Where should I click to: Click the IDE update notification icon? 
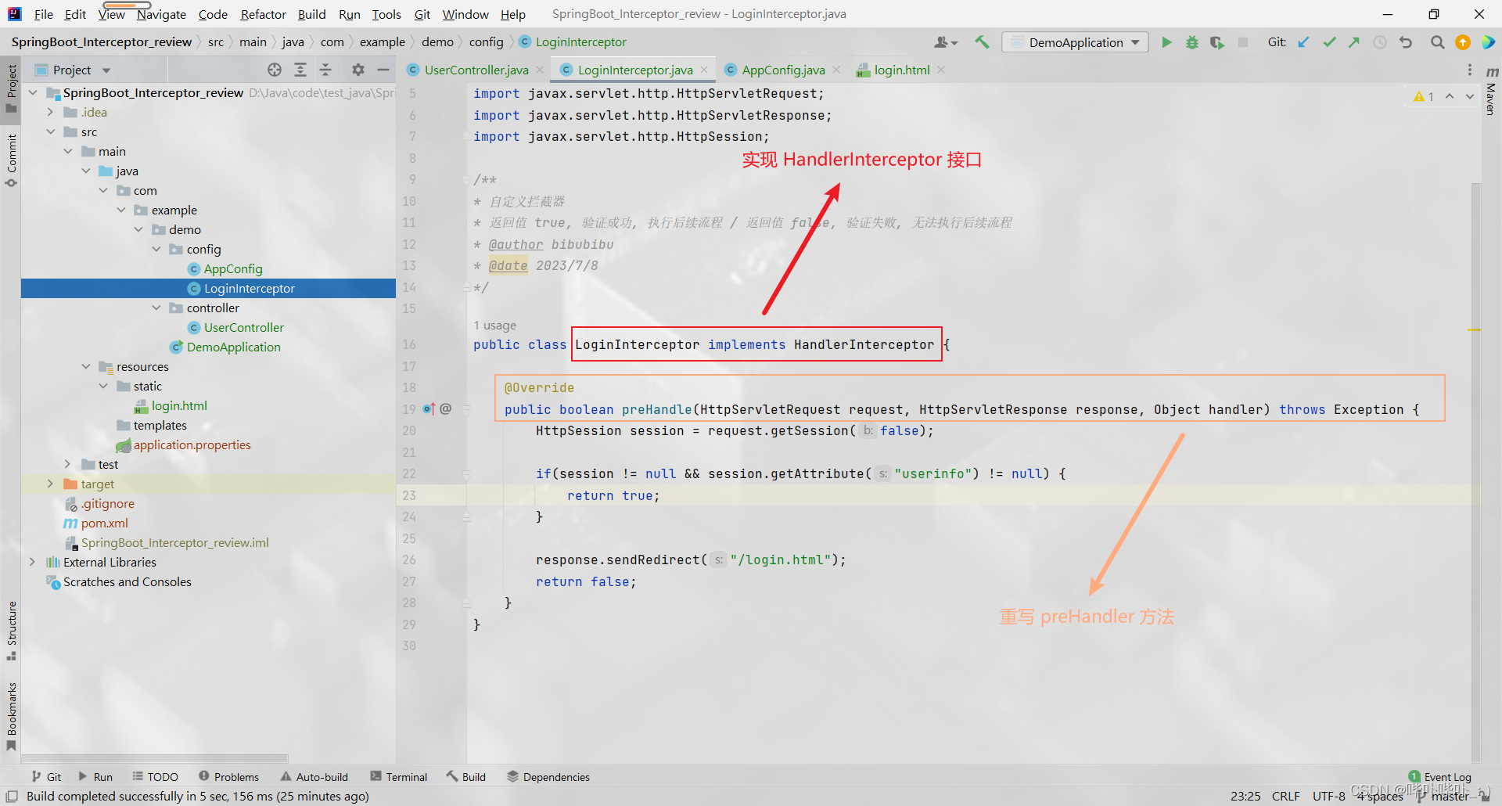[1463, 42]
